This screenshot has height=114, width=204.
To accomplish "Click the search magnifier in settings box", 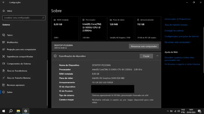I will (x=43, y=18).
